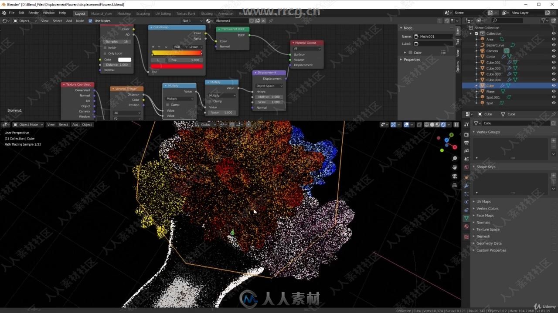
Task: Toggle camera view gizmo in viewport
Action: pos(455,176)
